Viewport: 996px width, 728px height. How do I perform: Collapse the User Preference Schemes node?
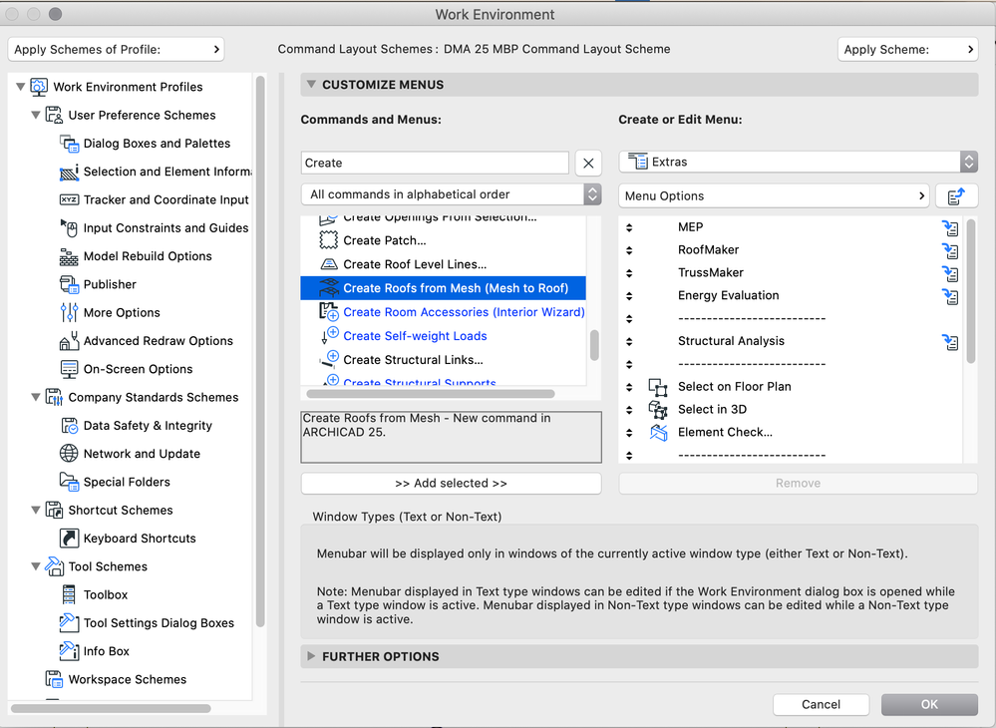pos(36,115)
